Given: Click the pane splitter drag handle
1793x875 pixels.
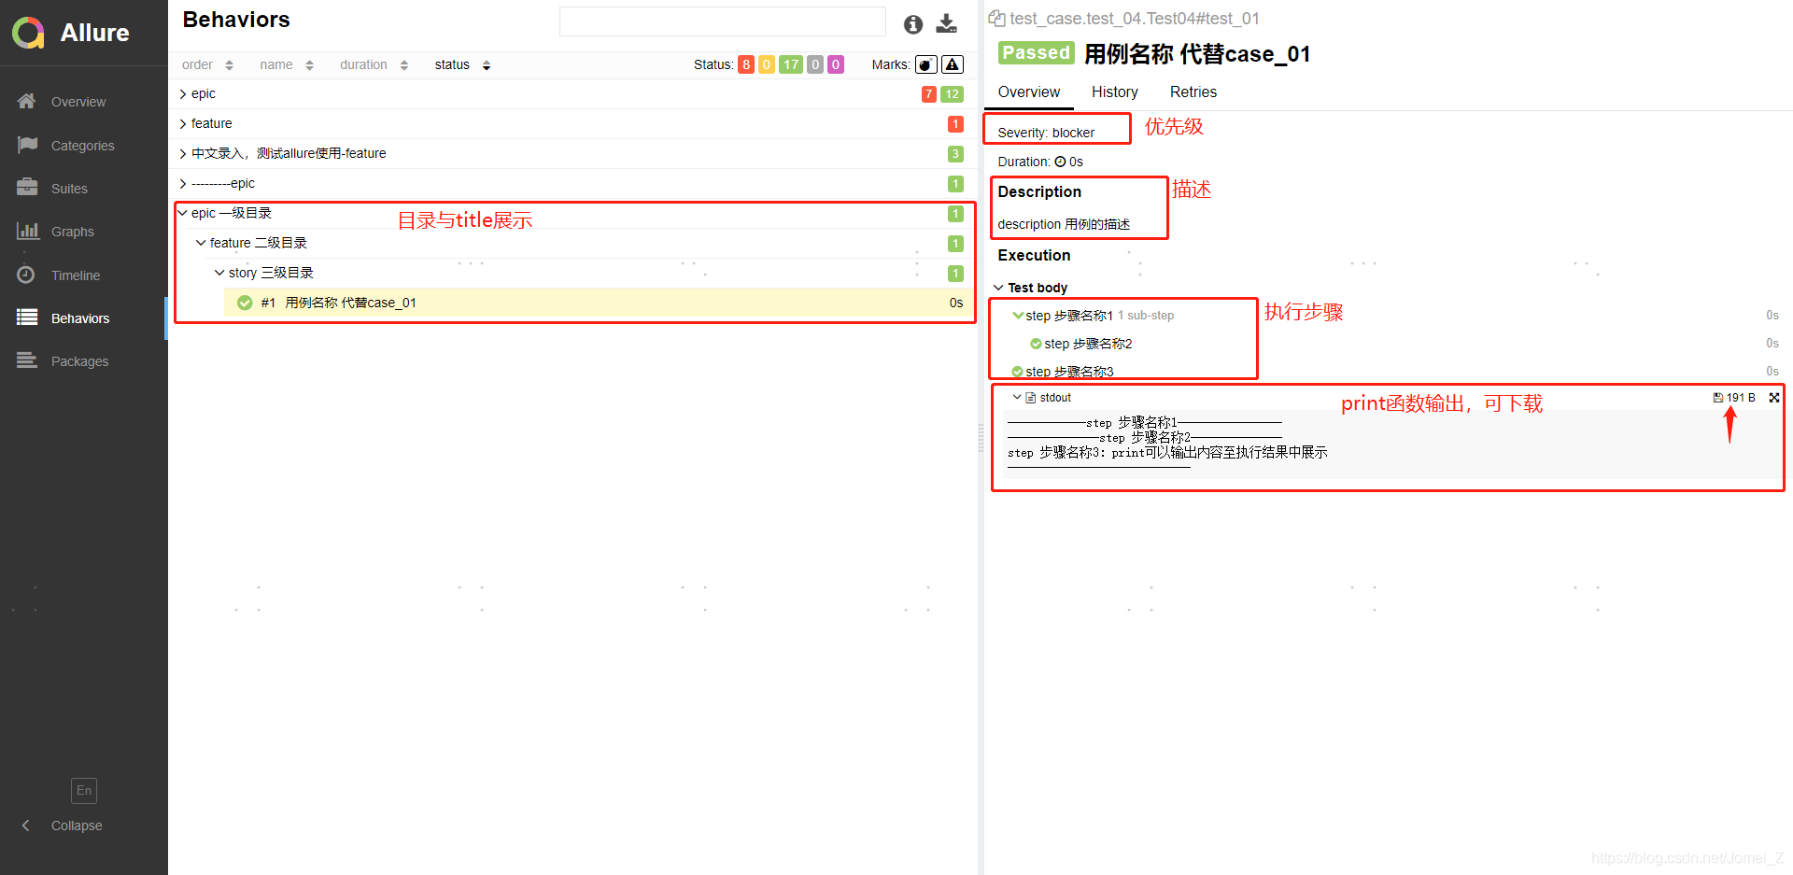Looking at the screenshot, I should 981,437.
